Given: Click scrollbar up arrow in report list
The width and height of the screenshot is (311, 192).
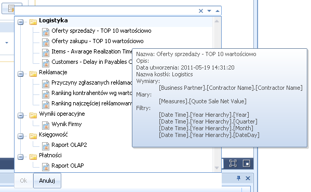Looking at the screenshot, I should [x=217, y=21].
